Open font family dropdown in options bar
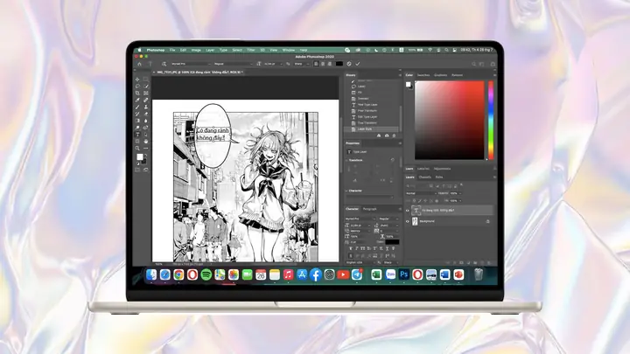The height and width of the screenshot is (354, 630). click(x=191, y=64)
